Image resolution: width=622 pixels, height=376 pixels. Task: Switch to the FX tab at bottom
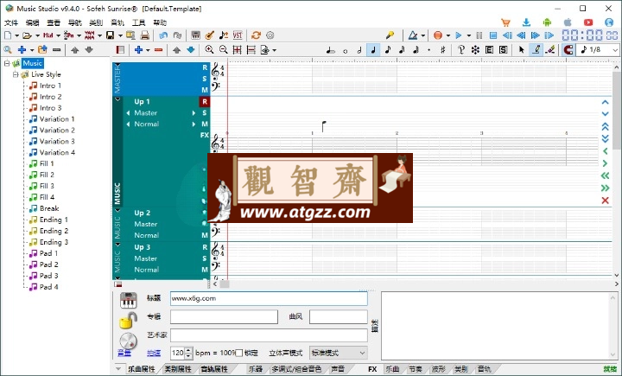pos(372,369)
